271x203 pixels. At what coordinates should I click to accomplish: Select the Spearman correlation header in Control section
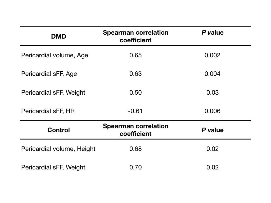tap(135, 130)
